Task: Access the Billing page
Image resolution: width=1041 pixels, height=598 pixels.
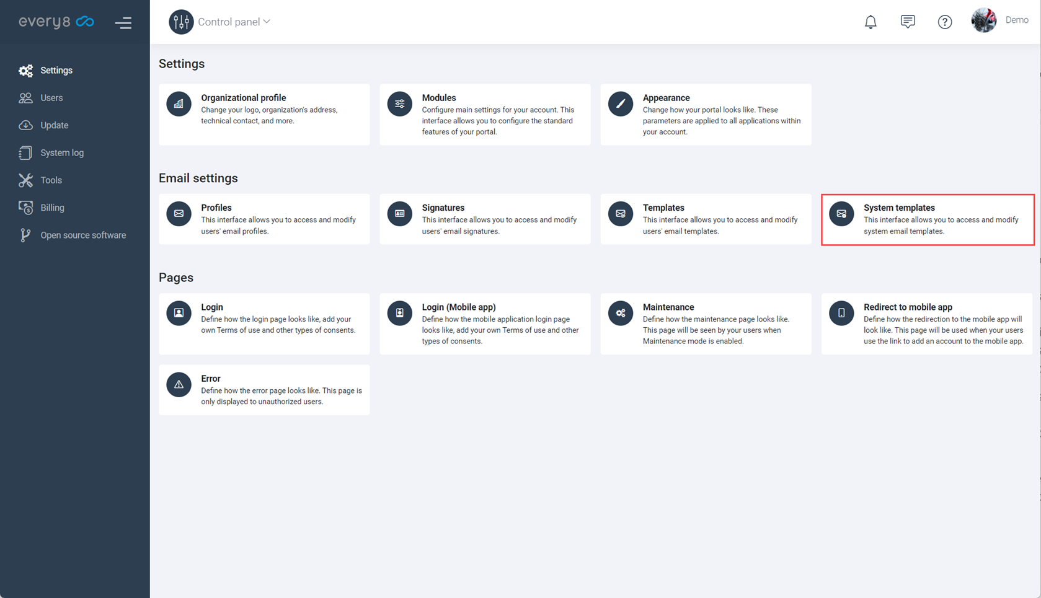Action: pyautogui.click(x=52, y=207)
